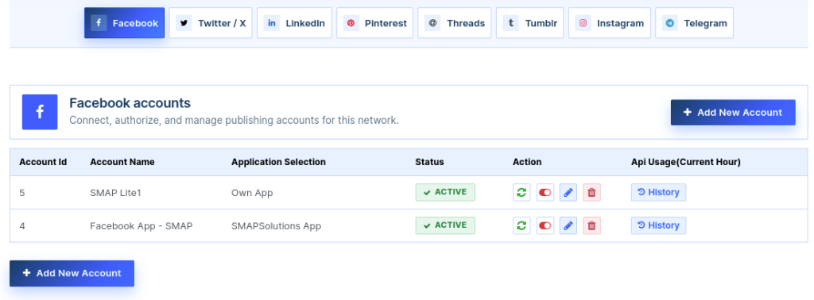This screenshot has width=814, height=300.
Task: Click the SMAP Lite1 account name
Action: click(115, 193)
